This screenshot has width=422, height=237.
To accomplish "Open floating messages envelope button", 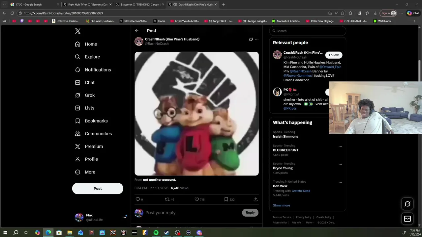I will 407,219.
